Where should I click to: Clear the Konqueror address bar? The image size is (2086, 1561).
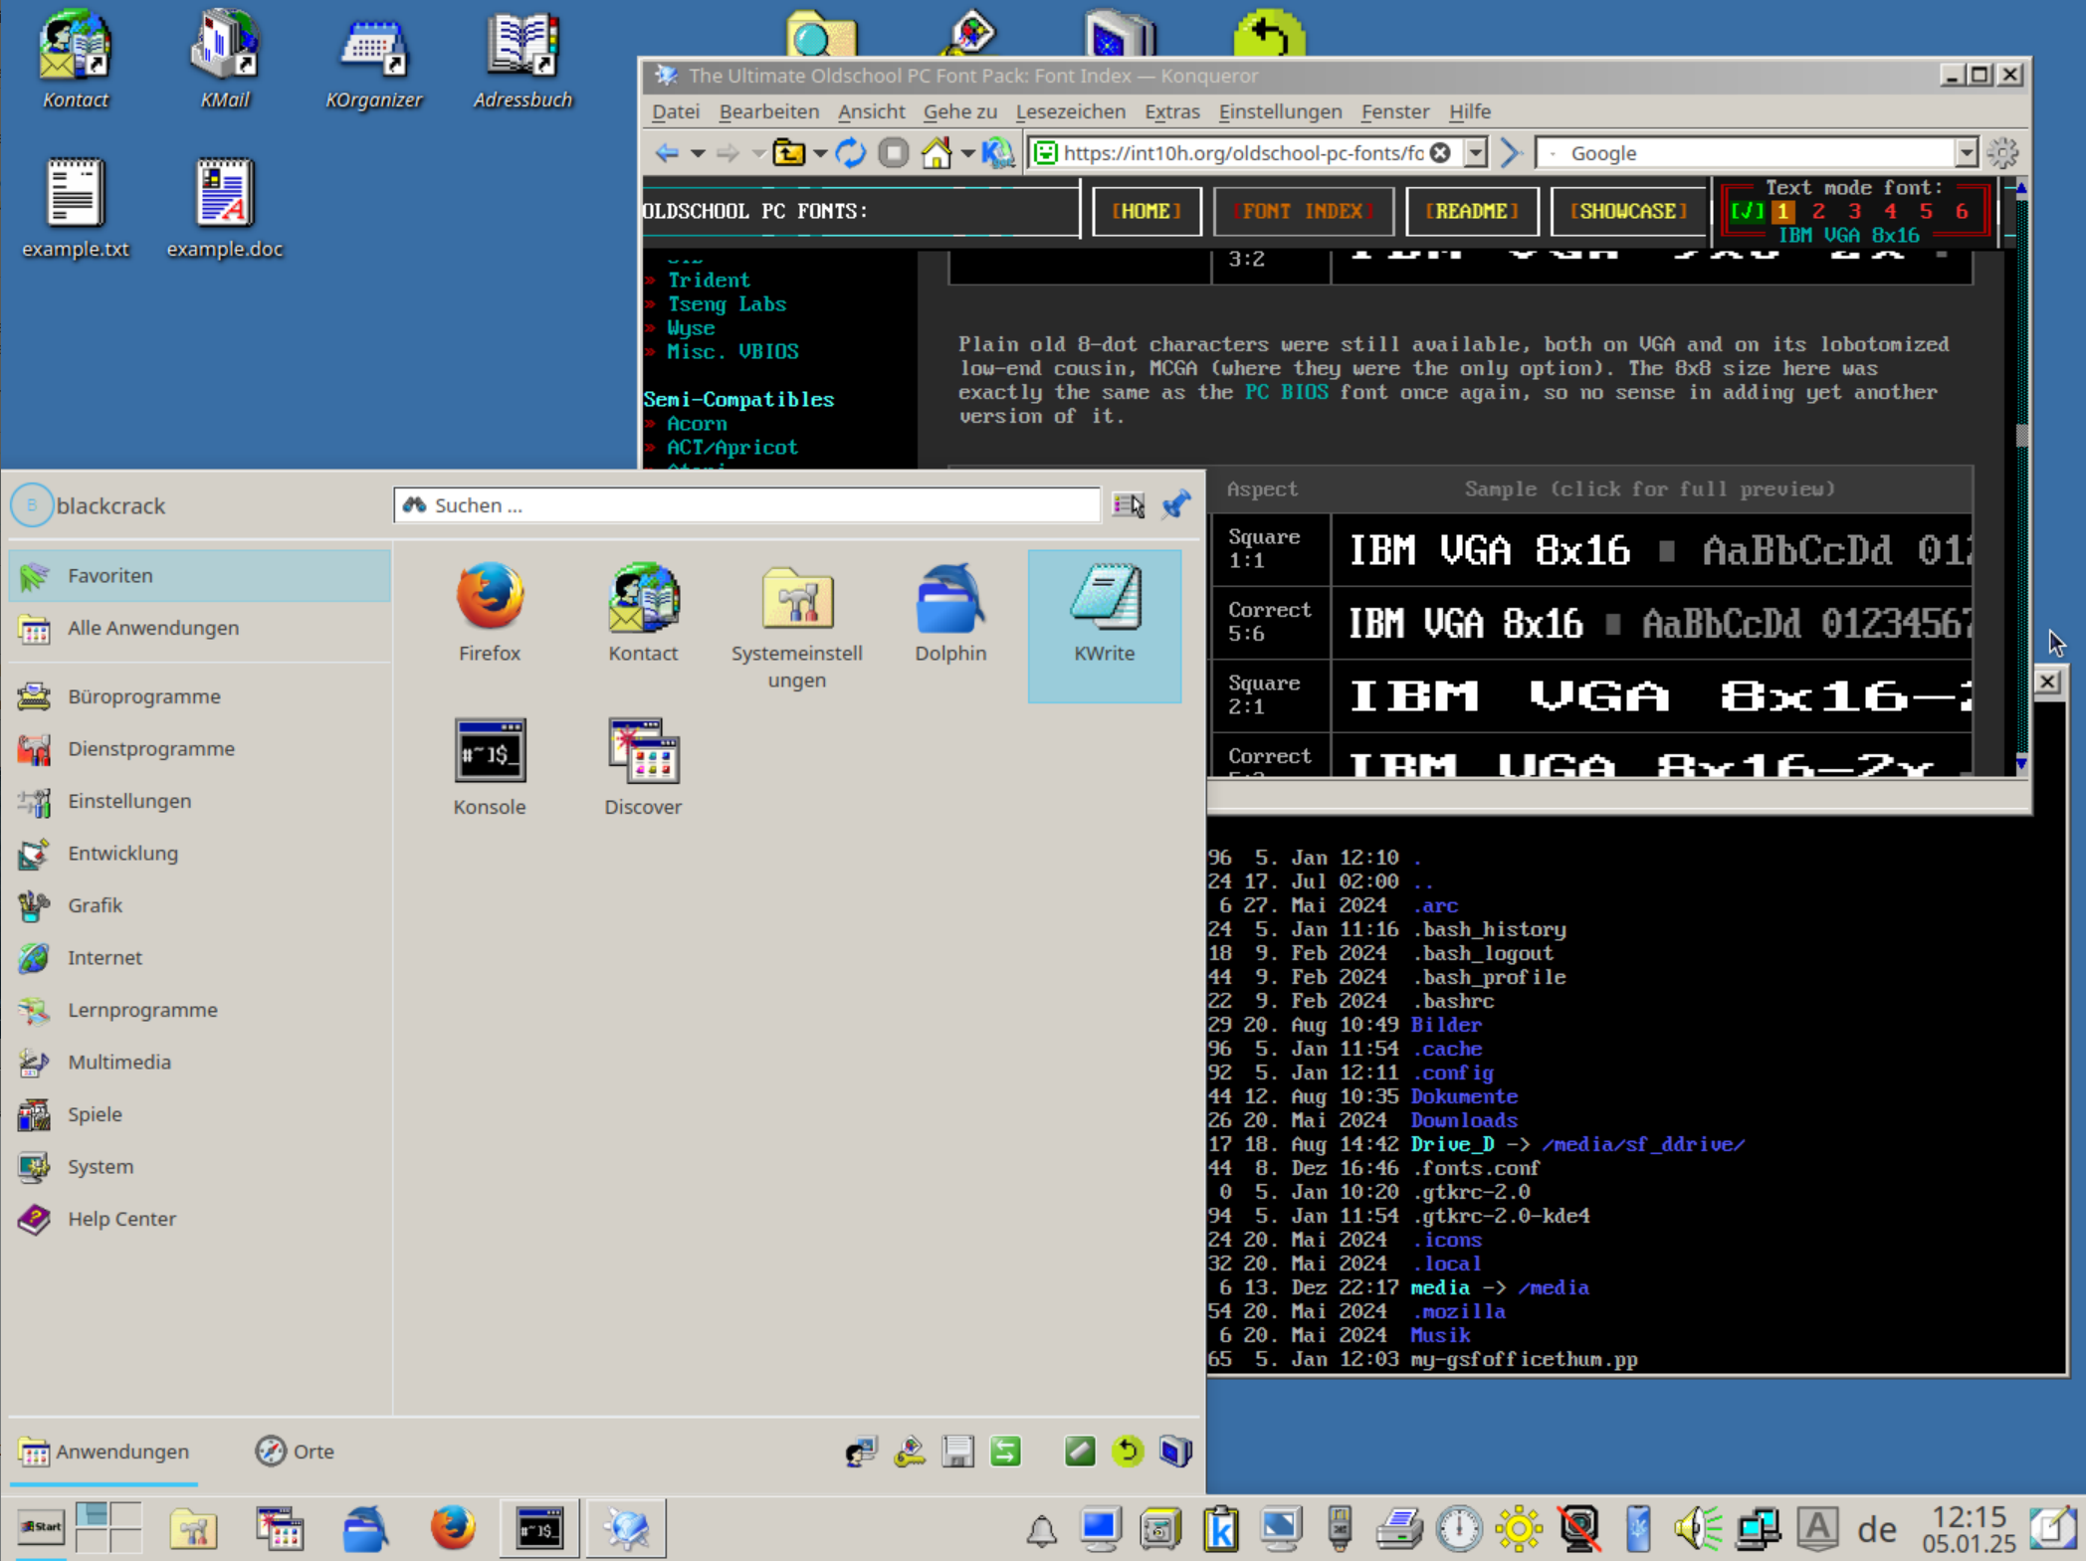click(x=1440, y=153)
